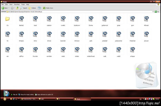The width and height of the screenshot is (161, 106).
Task: Select the viridianforest music file
Action: point(91,50)
